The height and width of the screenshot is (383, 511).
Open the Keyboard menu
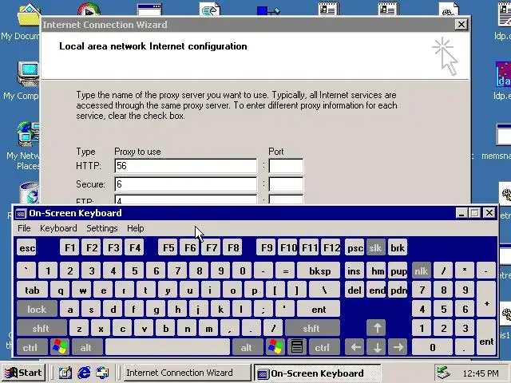(x=58, y=228)
